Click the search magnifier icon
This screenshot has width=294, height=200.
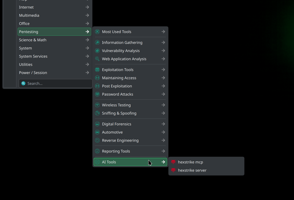23,83
